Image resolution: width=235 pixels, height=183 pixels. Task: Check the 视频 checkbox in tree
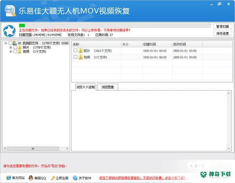pyautogui.click(x=15, y=52)
